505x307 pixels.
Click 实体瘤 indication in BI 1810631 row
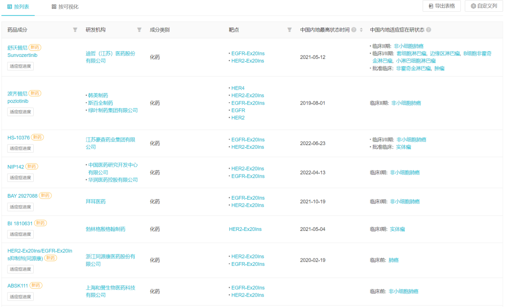click(x=397, y=229)
